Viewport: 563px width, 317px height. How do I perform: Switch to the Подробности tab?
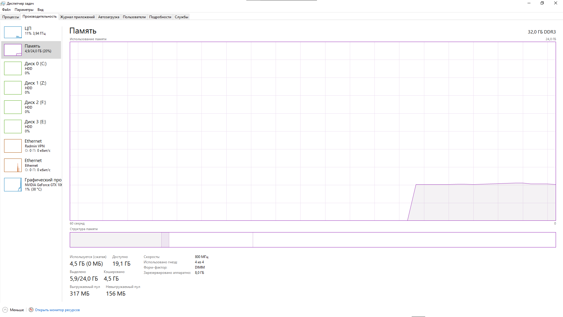160,17
